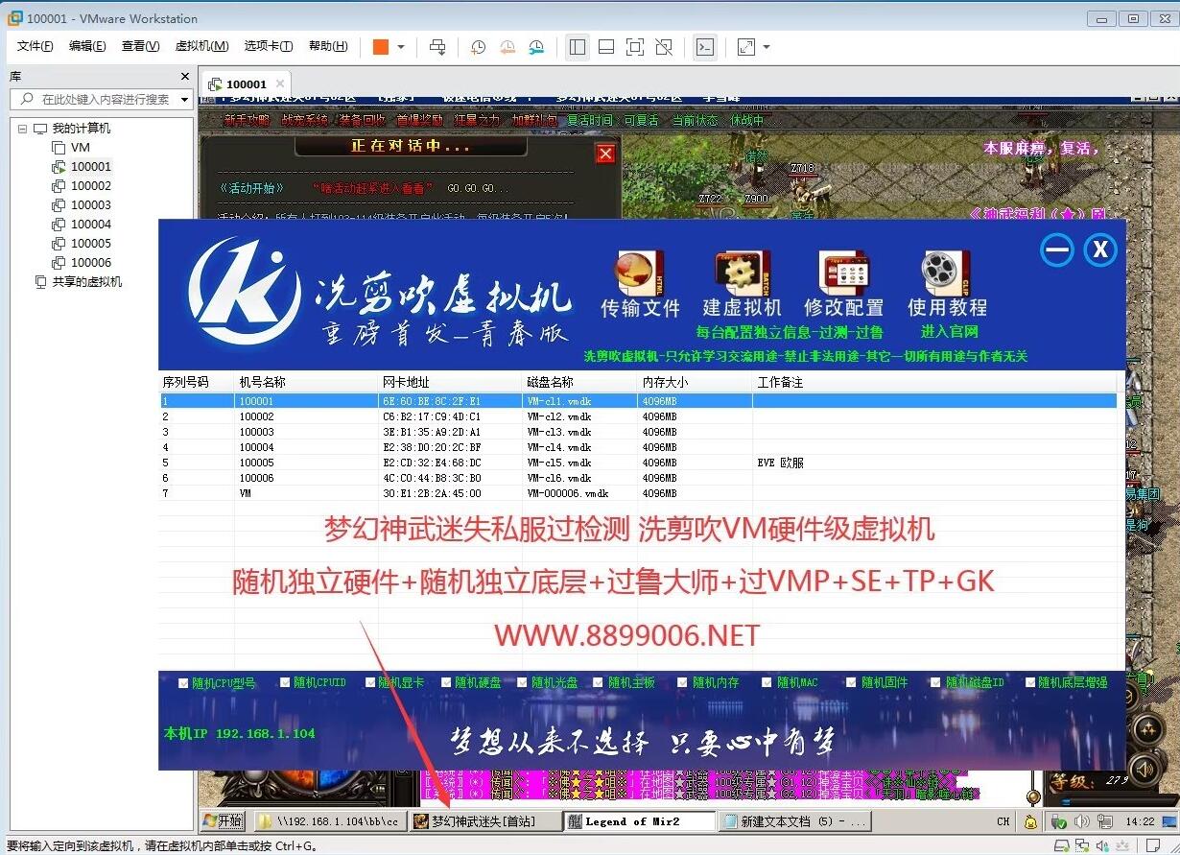Select 100001 in the library tree
The height and width of the screenshot is (855, 1180).
click(91, 166)
